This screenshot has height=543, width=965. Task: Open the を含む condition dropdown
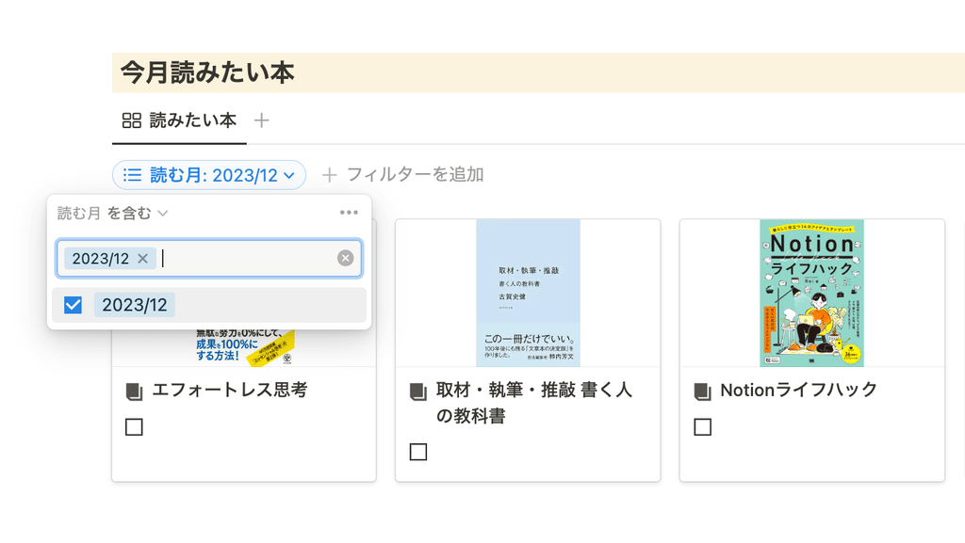pyautogui.click(x=138, y=213)
